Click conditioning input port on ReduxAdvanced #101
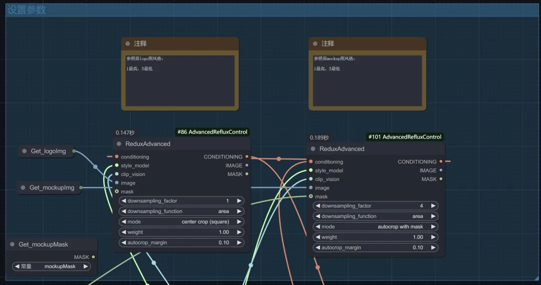Image resolution: width=541 pixels, height=285 pixels. click(311, 161)
